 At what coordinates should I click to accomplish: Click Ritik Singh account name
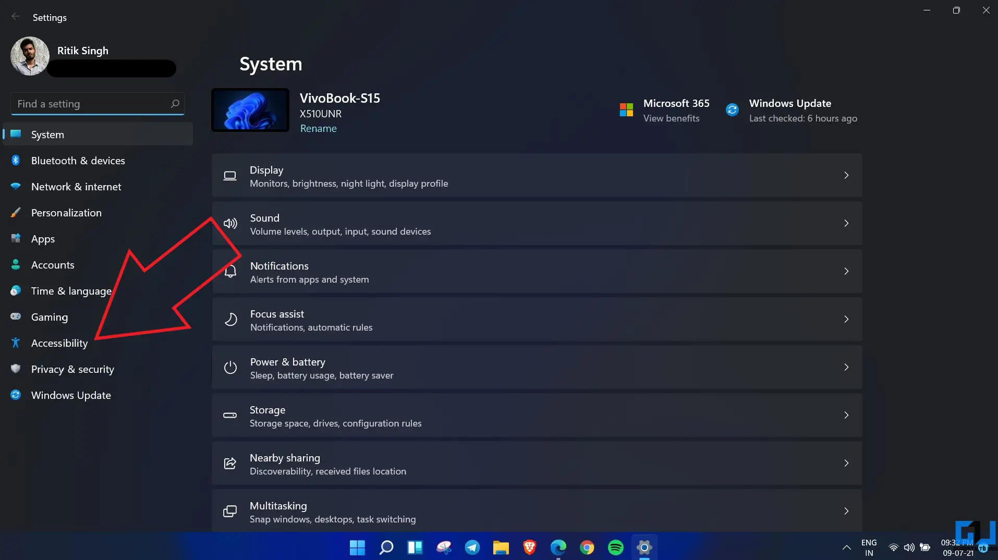83,51
